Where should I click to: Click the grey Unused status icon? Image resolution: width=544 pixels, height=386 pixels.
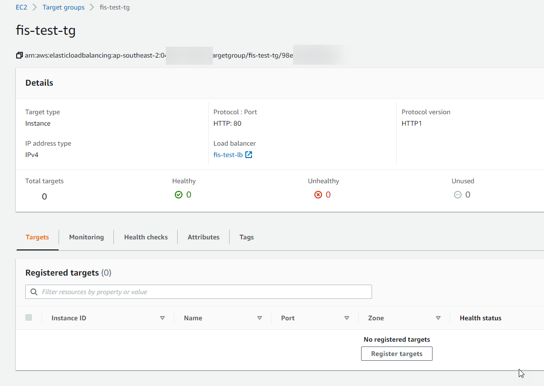click(458, 195)
